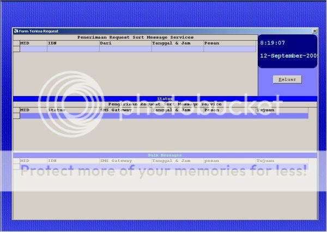327x232 pixels.
Task: Click SMS Gateway header in Bulk Messages grid
Action: [x=125, y=161]
